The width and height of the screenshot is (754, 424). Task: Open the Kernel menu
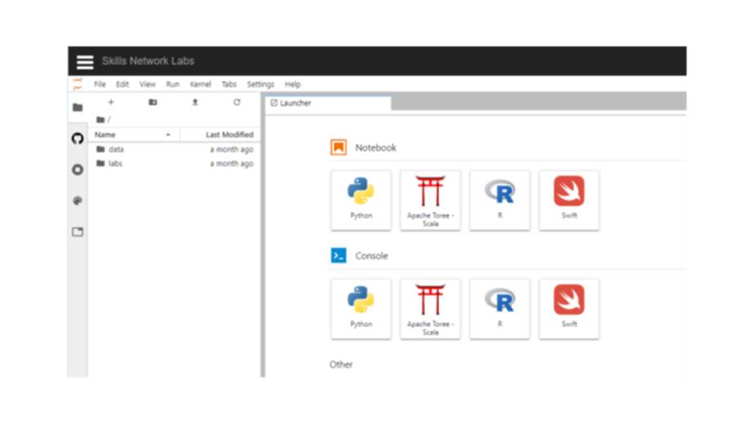pos(200,84)
